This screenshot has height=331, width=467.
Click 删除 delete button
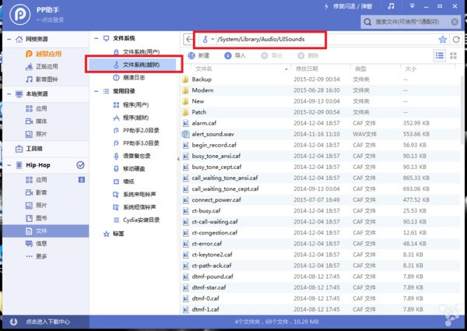coord(308,55)
